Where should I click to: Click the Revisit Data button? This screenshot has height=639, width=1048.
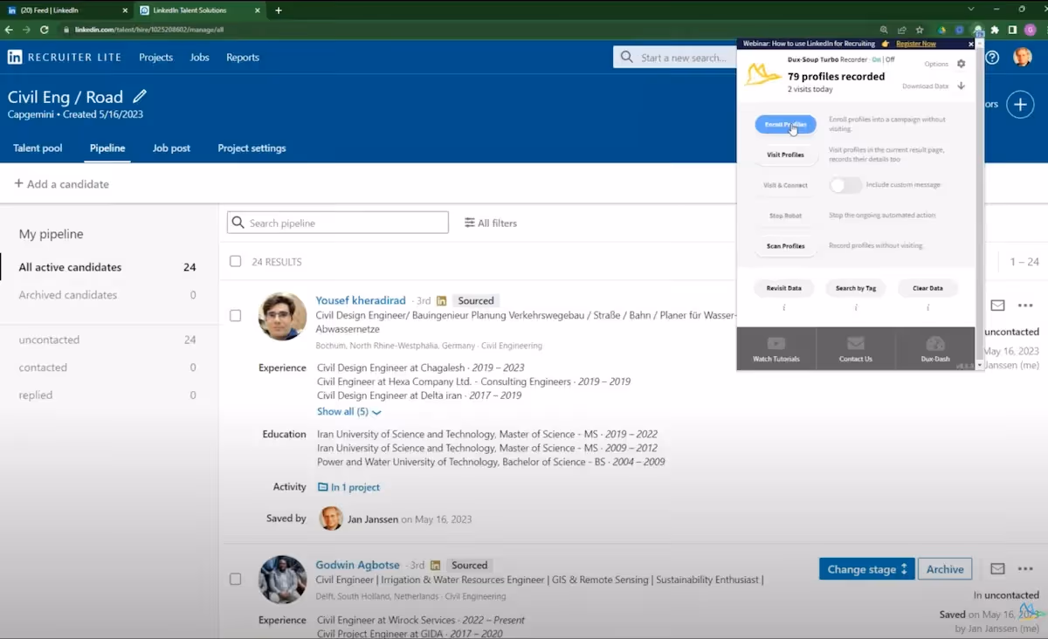pyautogui.click(x=783, y=288)
